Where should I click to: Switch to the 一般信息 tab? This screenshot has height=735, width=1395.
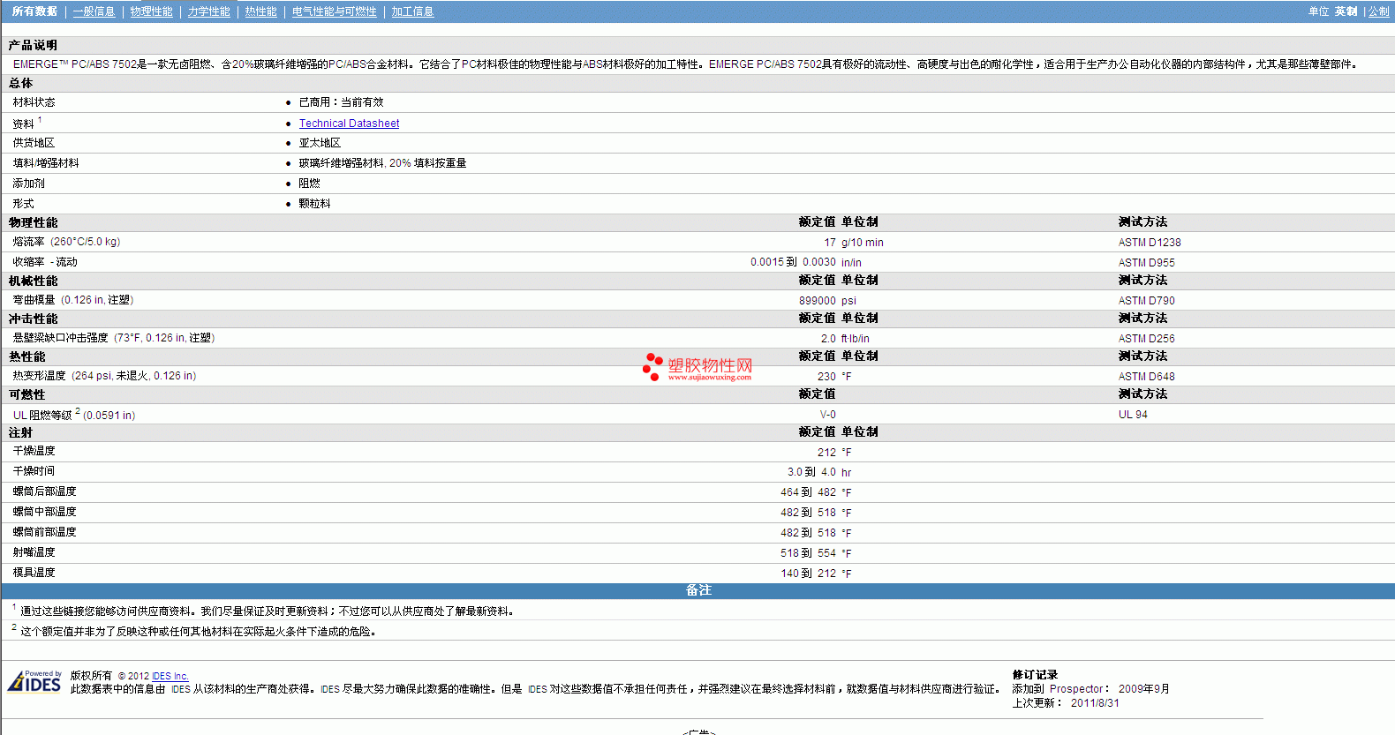tap(94, 11)
